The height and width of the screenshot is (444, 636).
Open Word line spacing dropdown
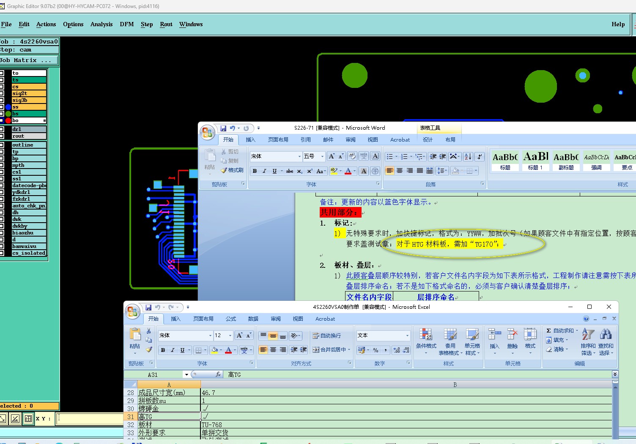point(442,171)
